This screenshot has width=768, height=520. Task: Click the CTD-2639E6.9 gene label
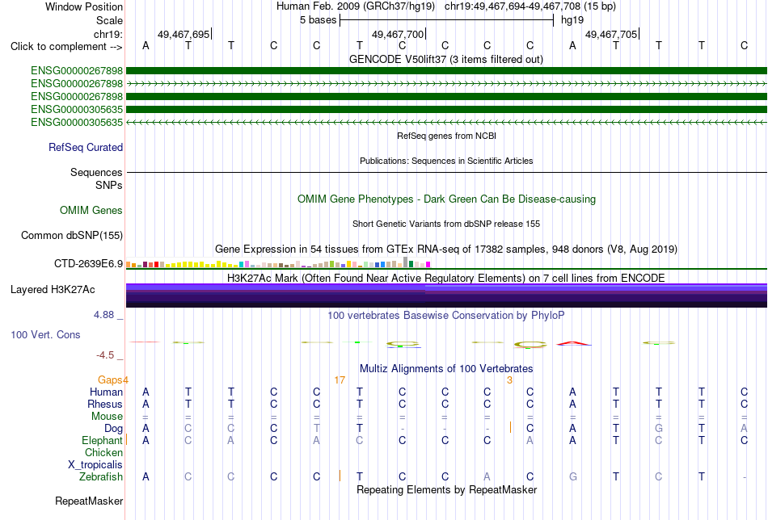point(88,264)
